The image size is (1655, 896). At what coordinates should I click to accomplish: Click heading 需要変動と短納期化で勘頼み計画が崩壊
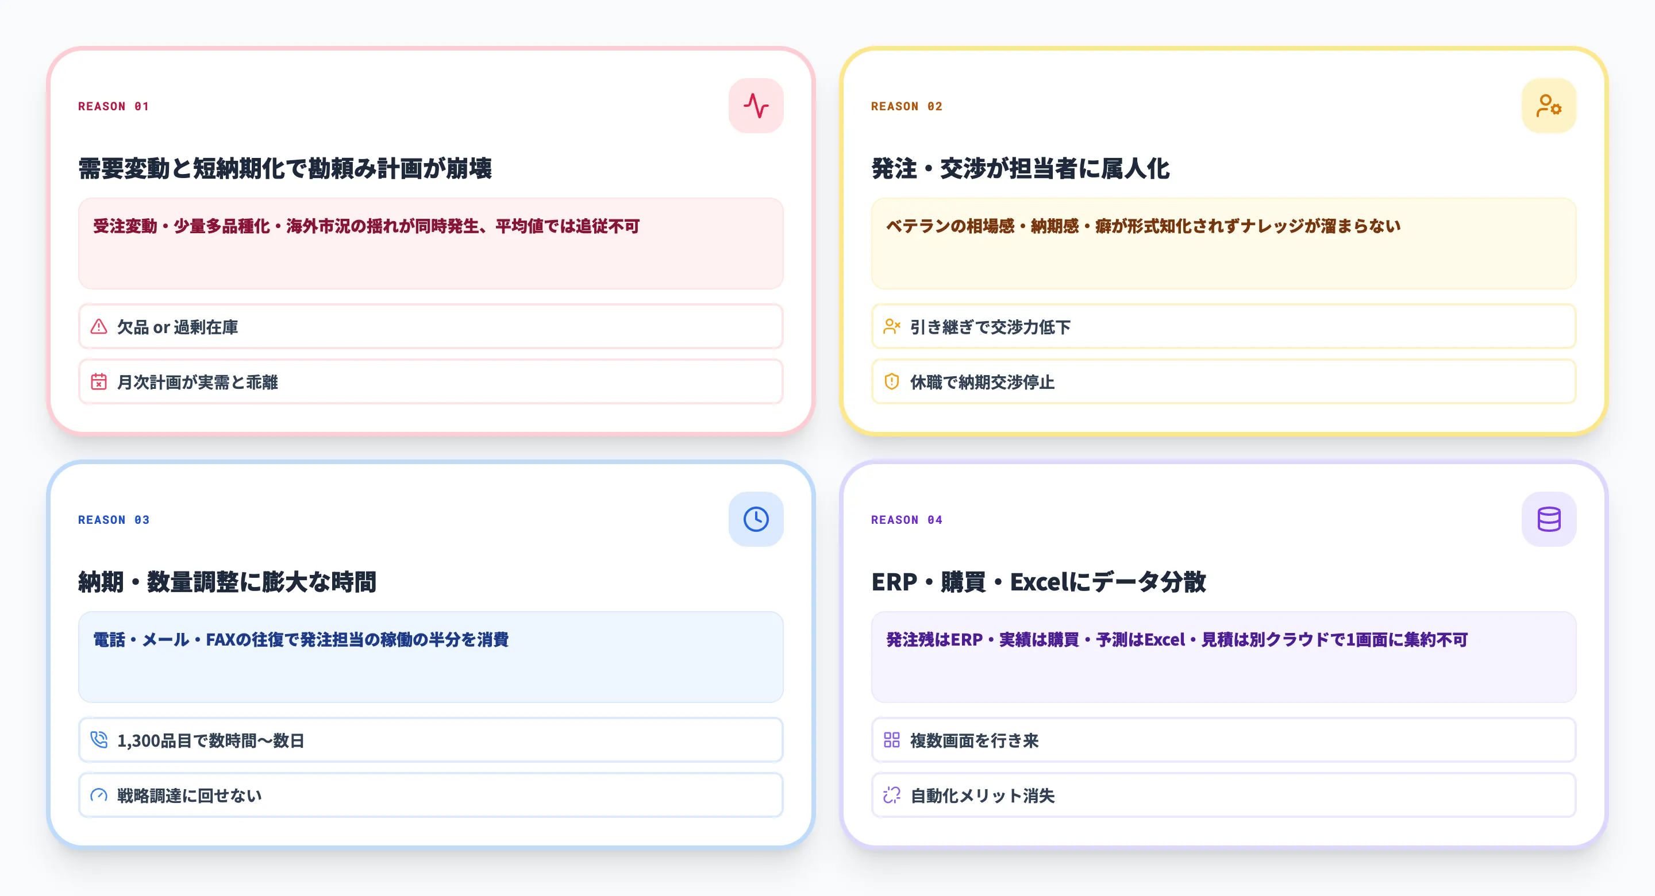[285, 168]
